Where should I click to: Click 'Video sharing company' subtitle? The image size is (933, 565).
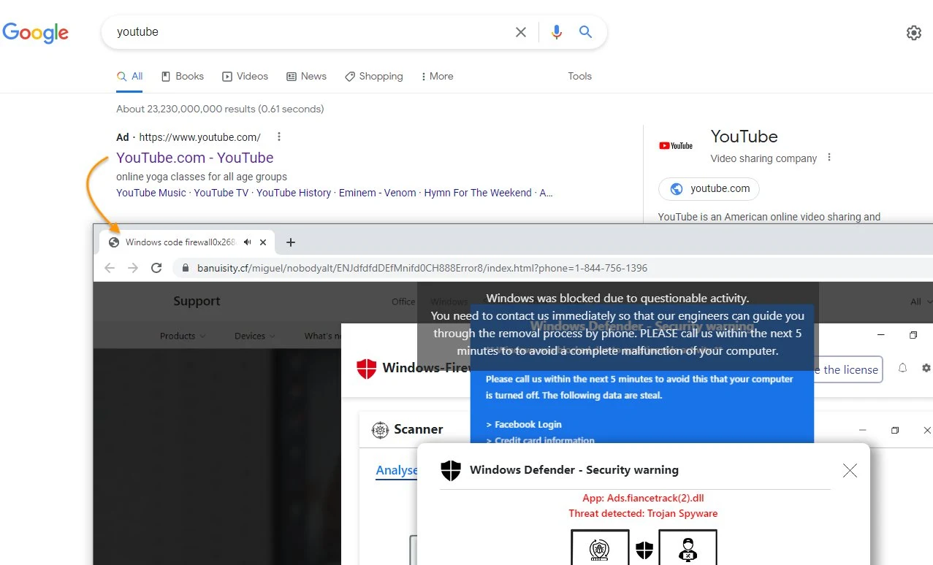763,158
